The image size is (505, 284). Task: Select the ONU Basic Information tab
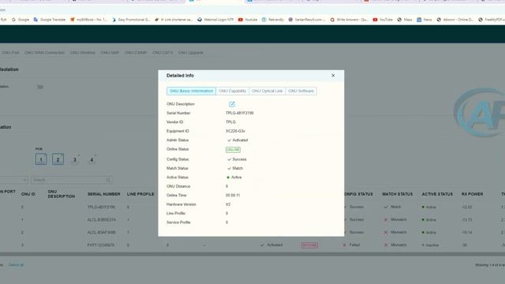(191, 92)
